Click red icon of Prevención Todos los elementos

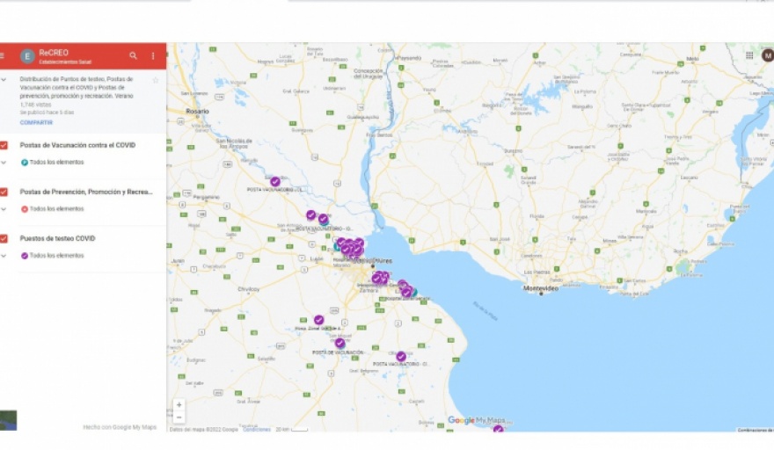pos(25,209)
